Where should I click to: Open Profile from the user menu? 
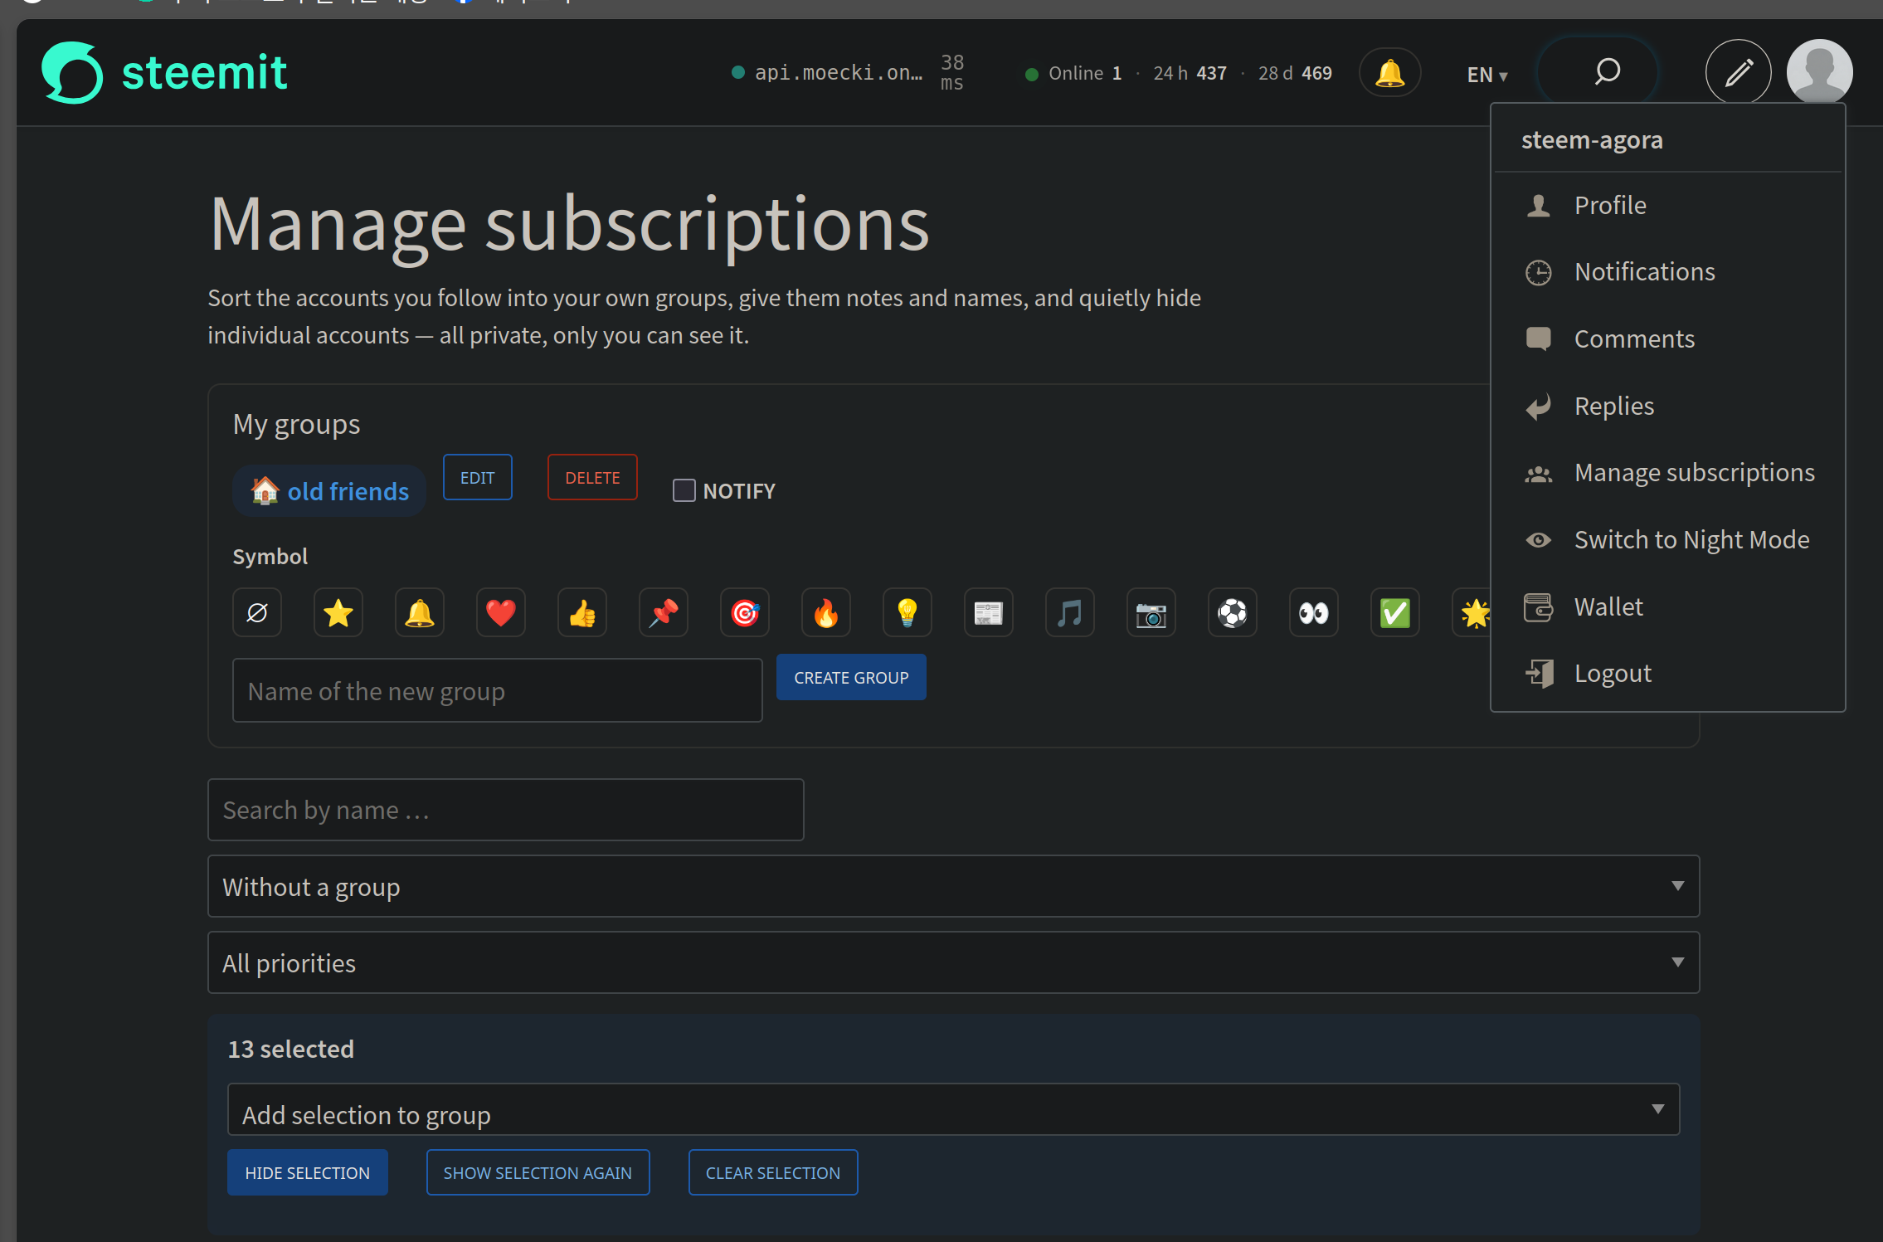coord(1667,205)
